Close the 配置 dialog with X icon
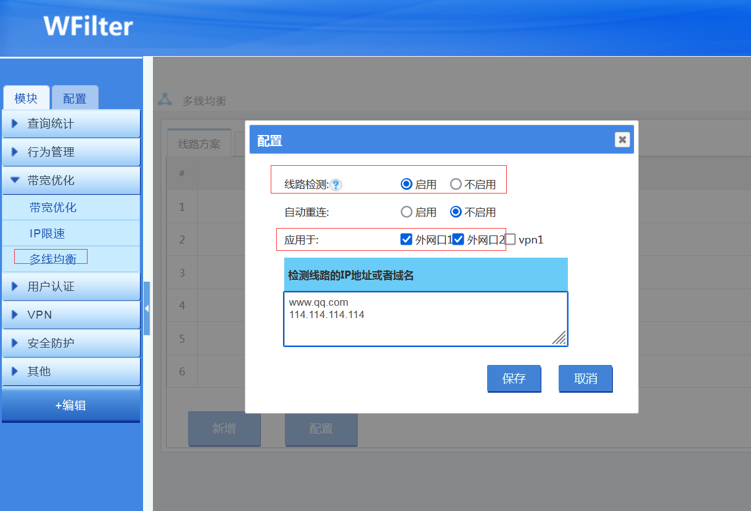 pos(622,140)
